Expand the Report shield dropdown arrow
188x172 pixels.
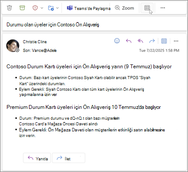point(42,8)
